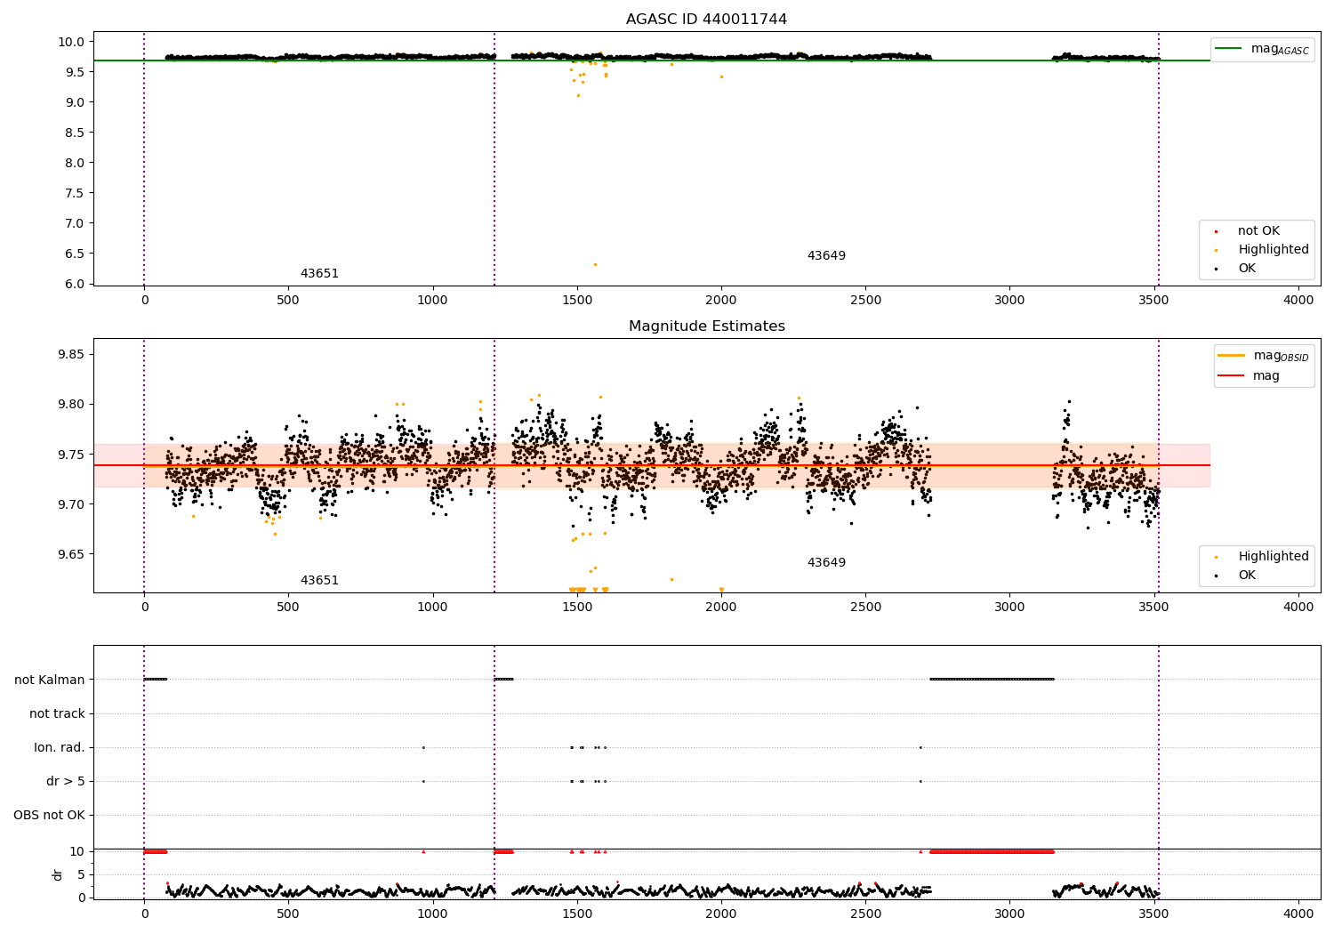1334x934 pixels.
Task: Select the mag AGASC legend entry in top plot
Action: point(1263,49)
